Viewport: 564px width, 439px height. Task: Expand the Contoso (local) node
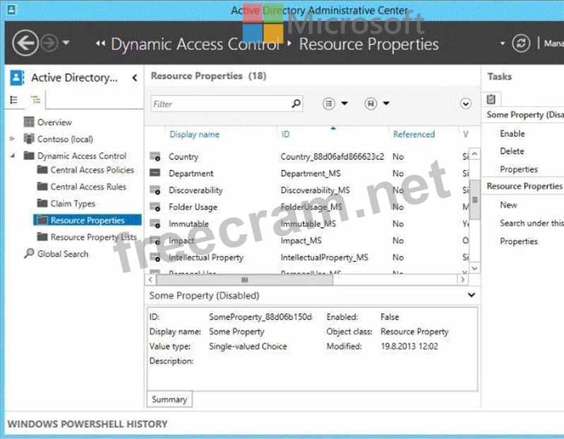[12, 139]
